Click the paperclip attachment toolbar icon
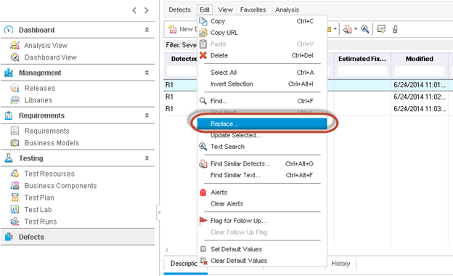 (395, 29)
